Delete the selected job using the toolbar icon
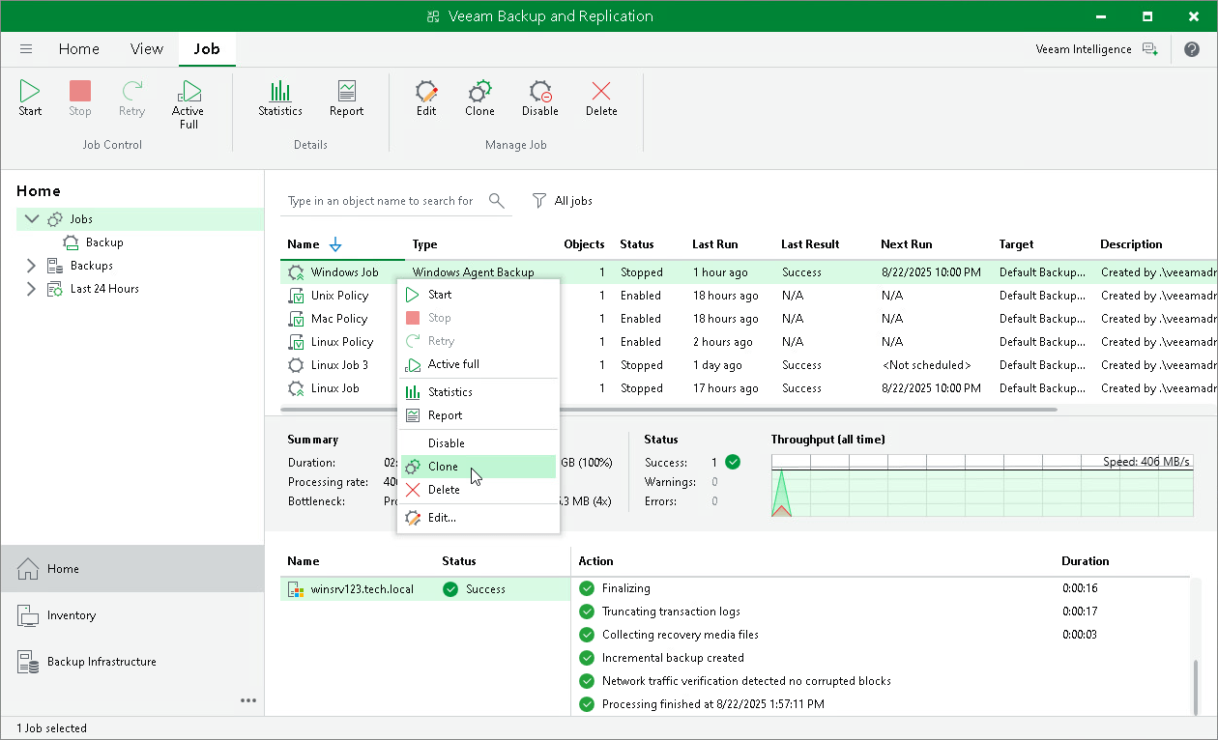This screenshot has height=740, width=1218. pos(600,97)
